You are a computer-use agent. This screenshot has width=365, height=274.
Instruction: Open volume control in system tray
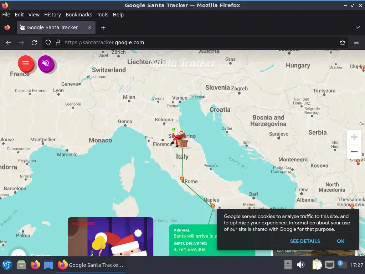pyautogui.click(x=301, y=265)
